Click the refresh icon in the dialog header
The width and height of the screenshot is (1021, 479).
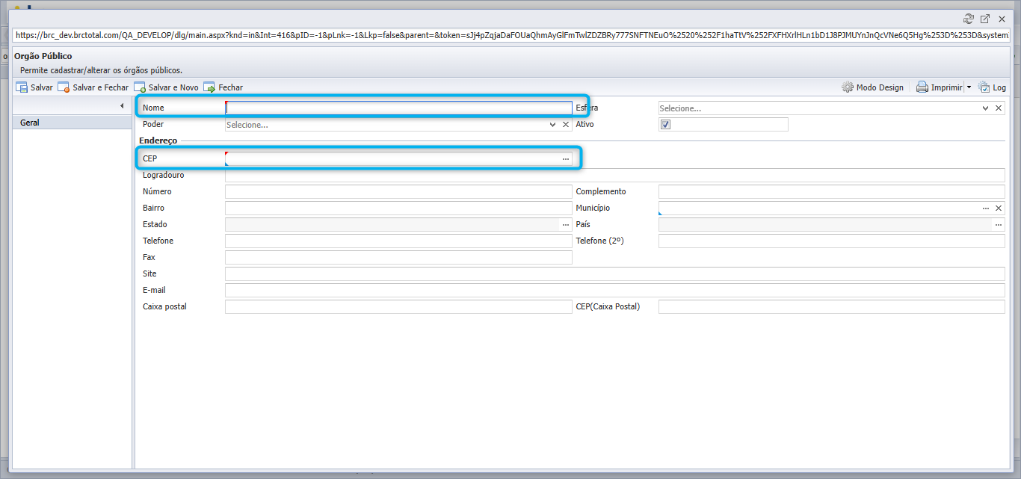969,19
